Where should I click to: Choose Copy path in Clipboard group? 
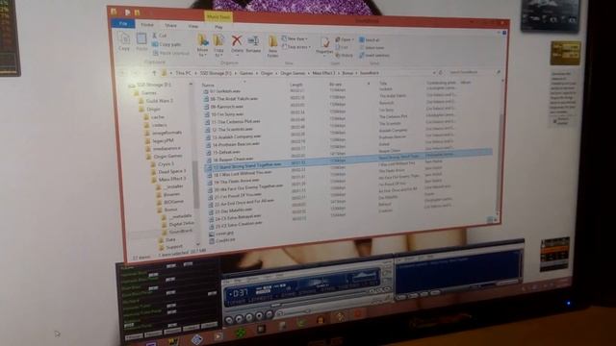point(167,44)
